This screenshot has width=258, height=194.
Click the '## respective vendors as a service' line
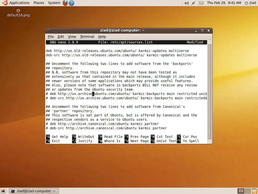pos(97,119)
